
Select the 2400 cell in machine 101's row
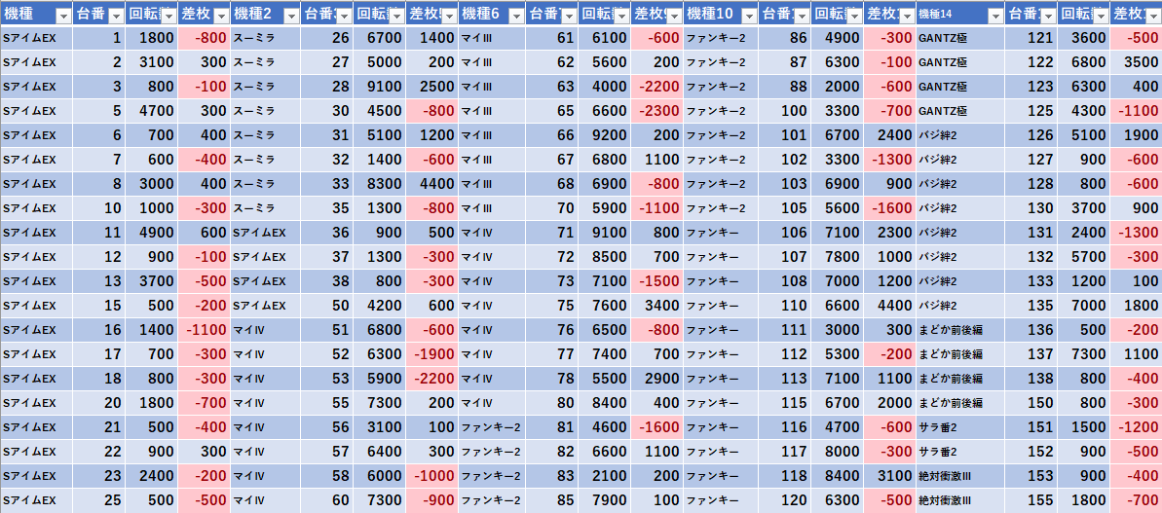coord(889,135)
